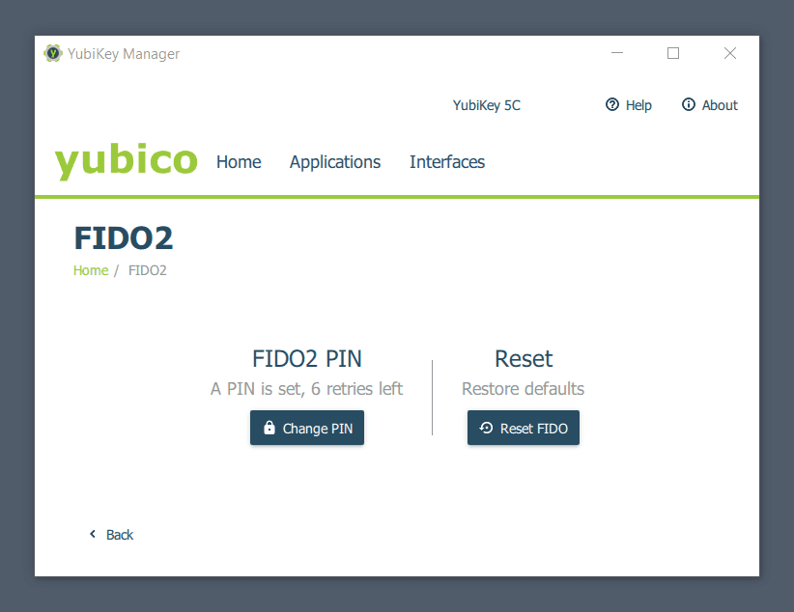This screenshot has height=612, width=794.
Task: Select the YubiKey 5C device label
Action: coord(486,105)
